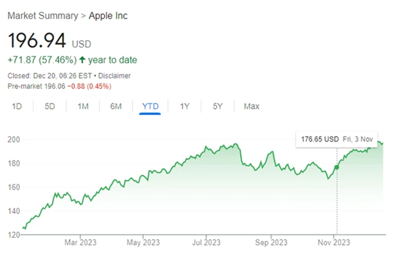Show the Max time range

pyautogui.click(x=251, y=106)
